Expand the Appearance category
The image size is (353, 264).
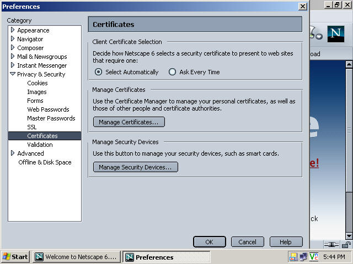coord(13,30)
